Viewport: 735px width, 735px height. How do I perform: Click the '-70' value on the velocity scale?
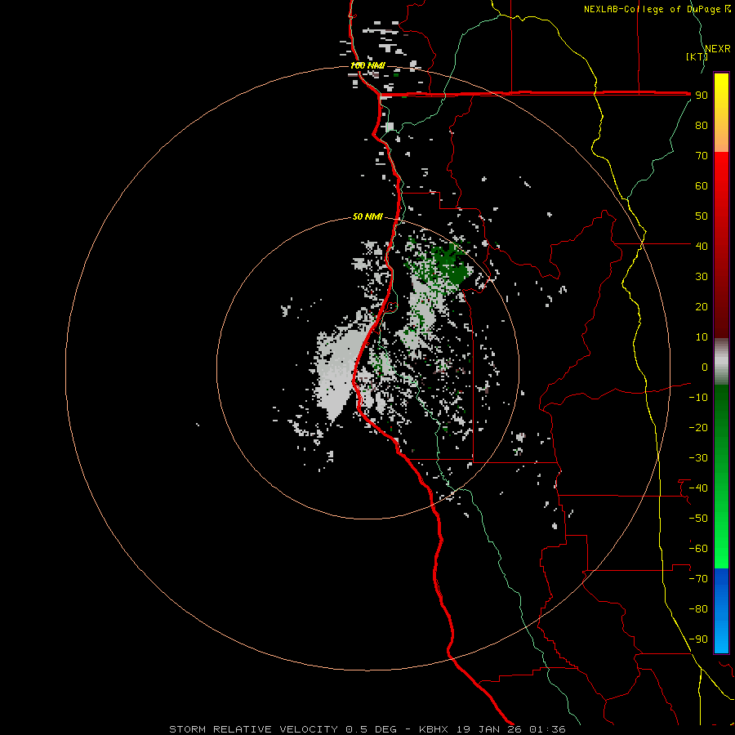[x=698, y=579]
